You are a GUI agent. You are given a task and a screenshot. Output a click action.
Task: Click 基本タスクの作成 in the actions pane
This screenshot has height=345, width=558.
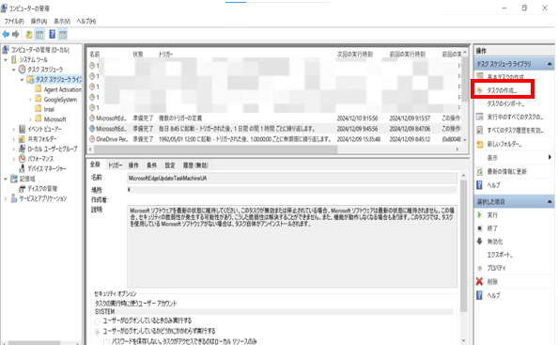[505, 76]
